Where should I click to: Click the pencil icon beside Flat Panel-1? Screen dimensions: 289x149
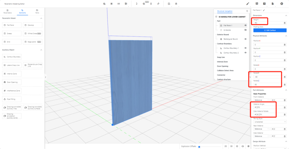[x=264, y=10]
